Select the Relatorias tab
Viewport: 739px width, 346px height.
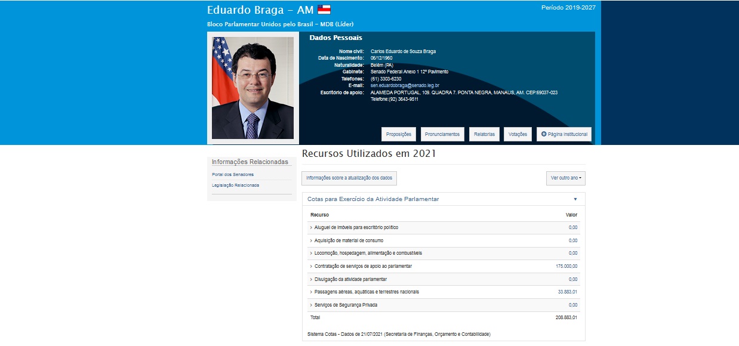pyautogui.click(x=484, y=134)
